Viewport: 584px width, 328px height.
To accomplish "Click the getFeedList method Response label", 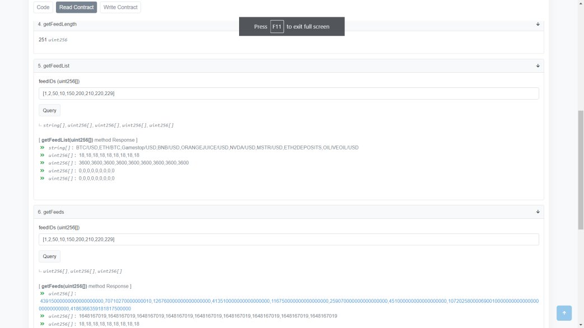I will click(88, 140).
